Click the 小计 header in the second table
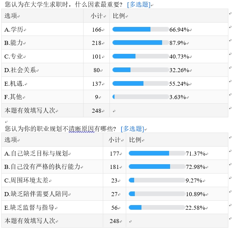The image size is (232, 229). coord(114,140)
